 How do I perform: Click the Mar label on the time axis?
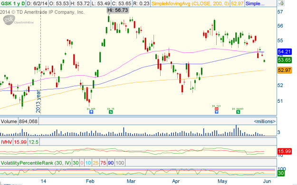click(x=131, y=181)
